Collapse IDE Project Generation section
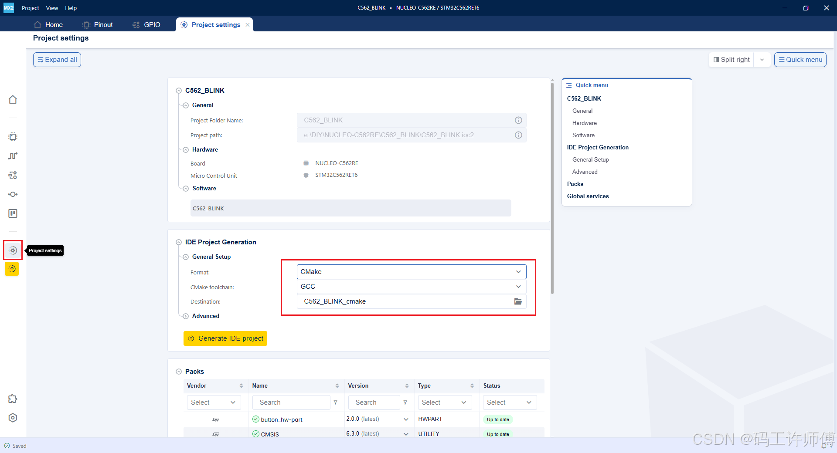Viewport: 837px width, 453px height. click(x=179, y=242)
